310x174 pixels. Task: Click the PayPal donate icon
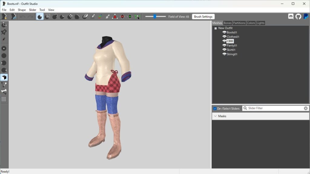pyautogui.click(x=306, y=17)
